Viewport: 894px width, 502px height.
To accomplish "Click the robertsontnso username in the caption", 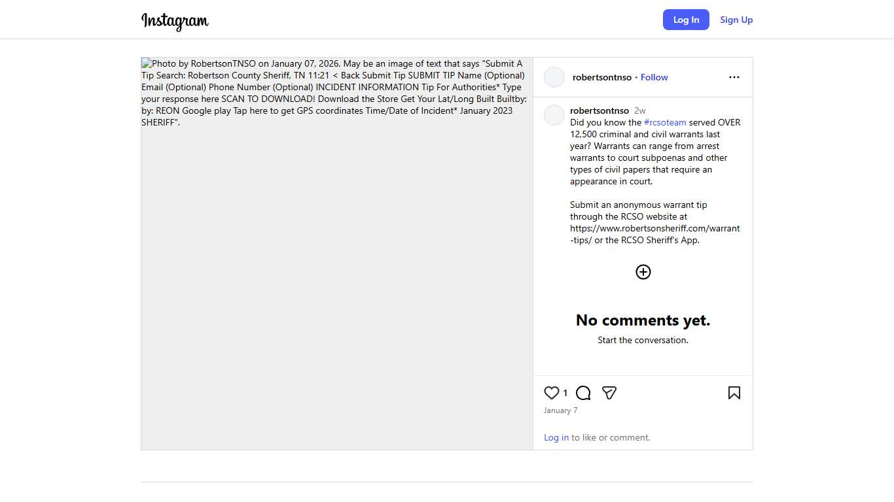I will click(x=599, y=110).
